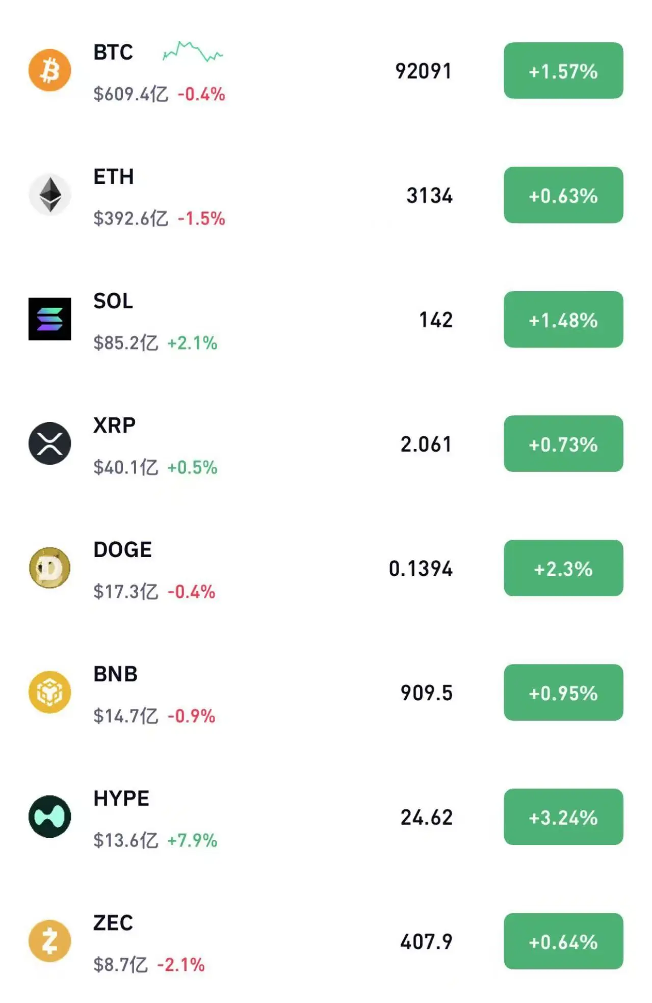Tap the Bitcoin coin logo

click(49, 70)
